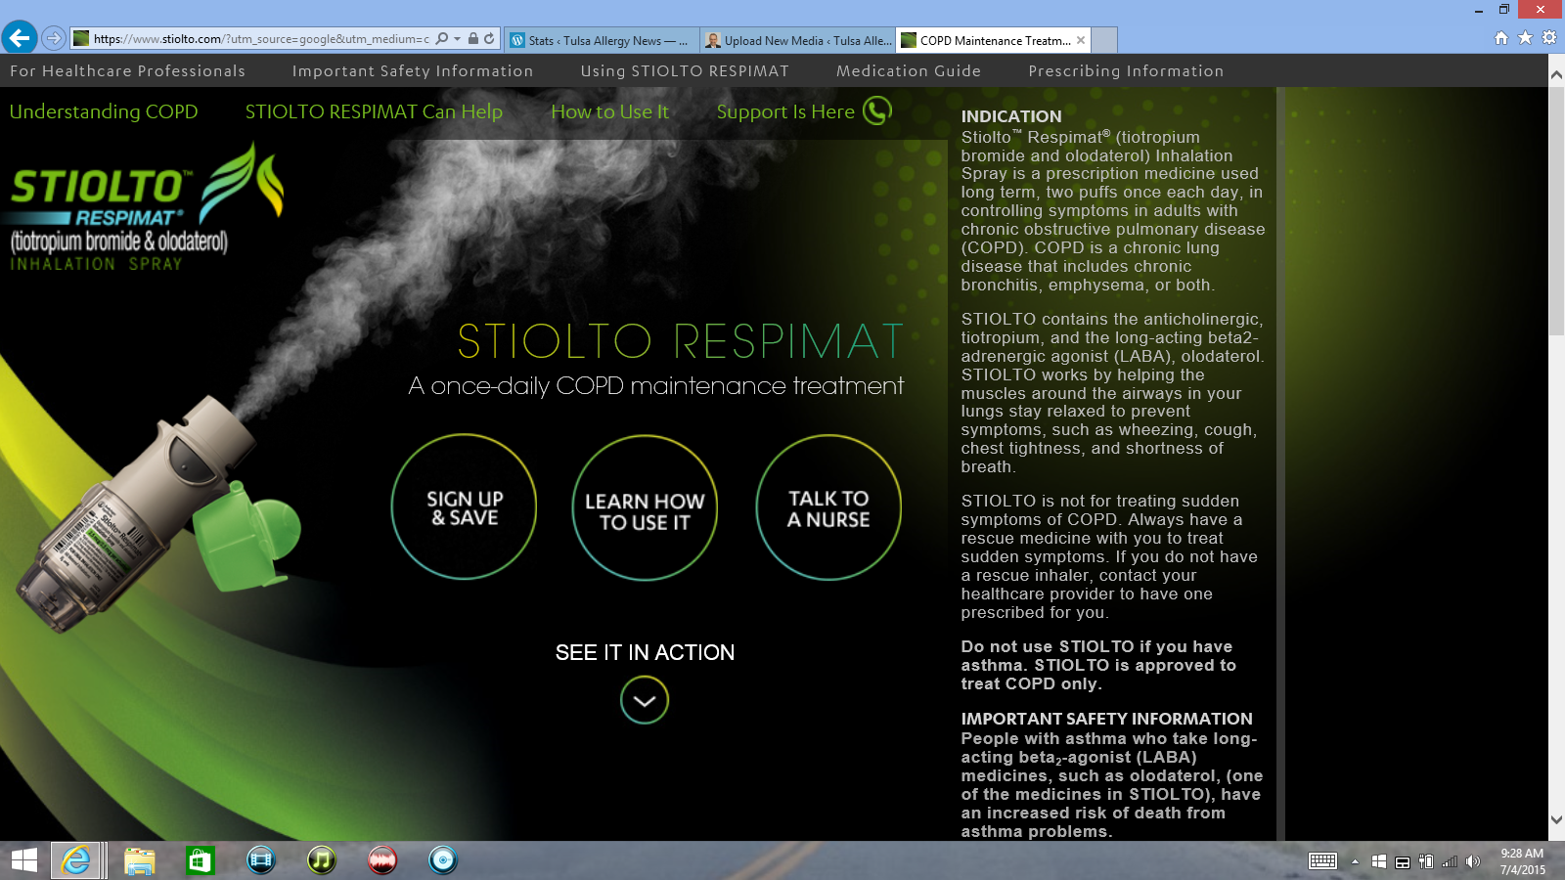1565x880 pixels.
Task: Click the phone icon beside Support Is Here
Action: click(876, 111)
